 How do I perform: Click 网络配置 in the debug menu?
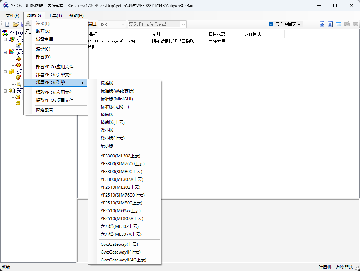[44, 110]
